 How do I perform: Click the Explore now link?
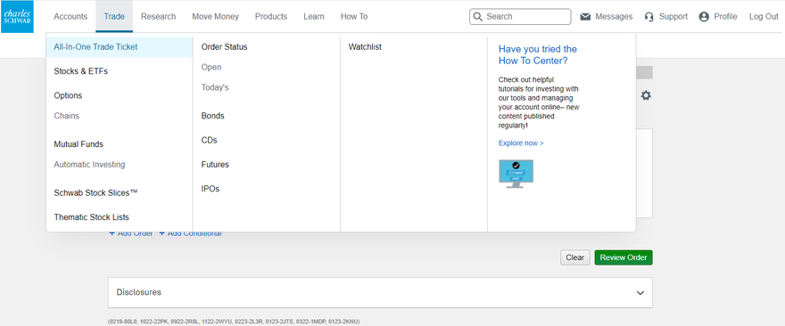521,143
